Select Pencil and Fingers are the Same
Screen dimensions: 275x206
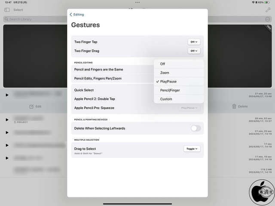(113, 70)
